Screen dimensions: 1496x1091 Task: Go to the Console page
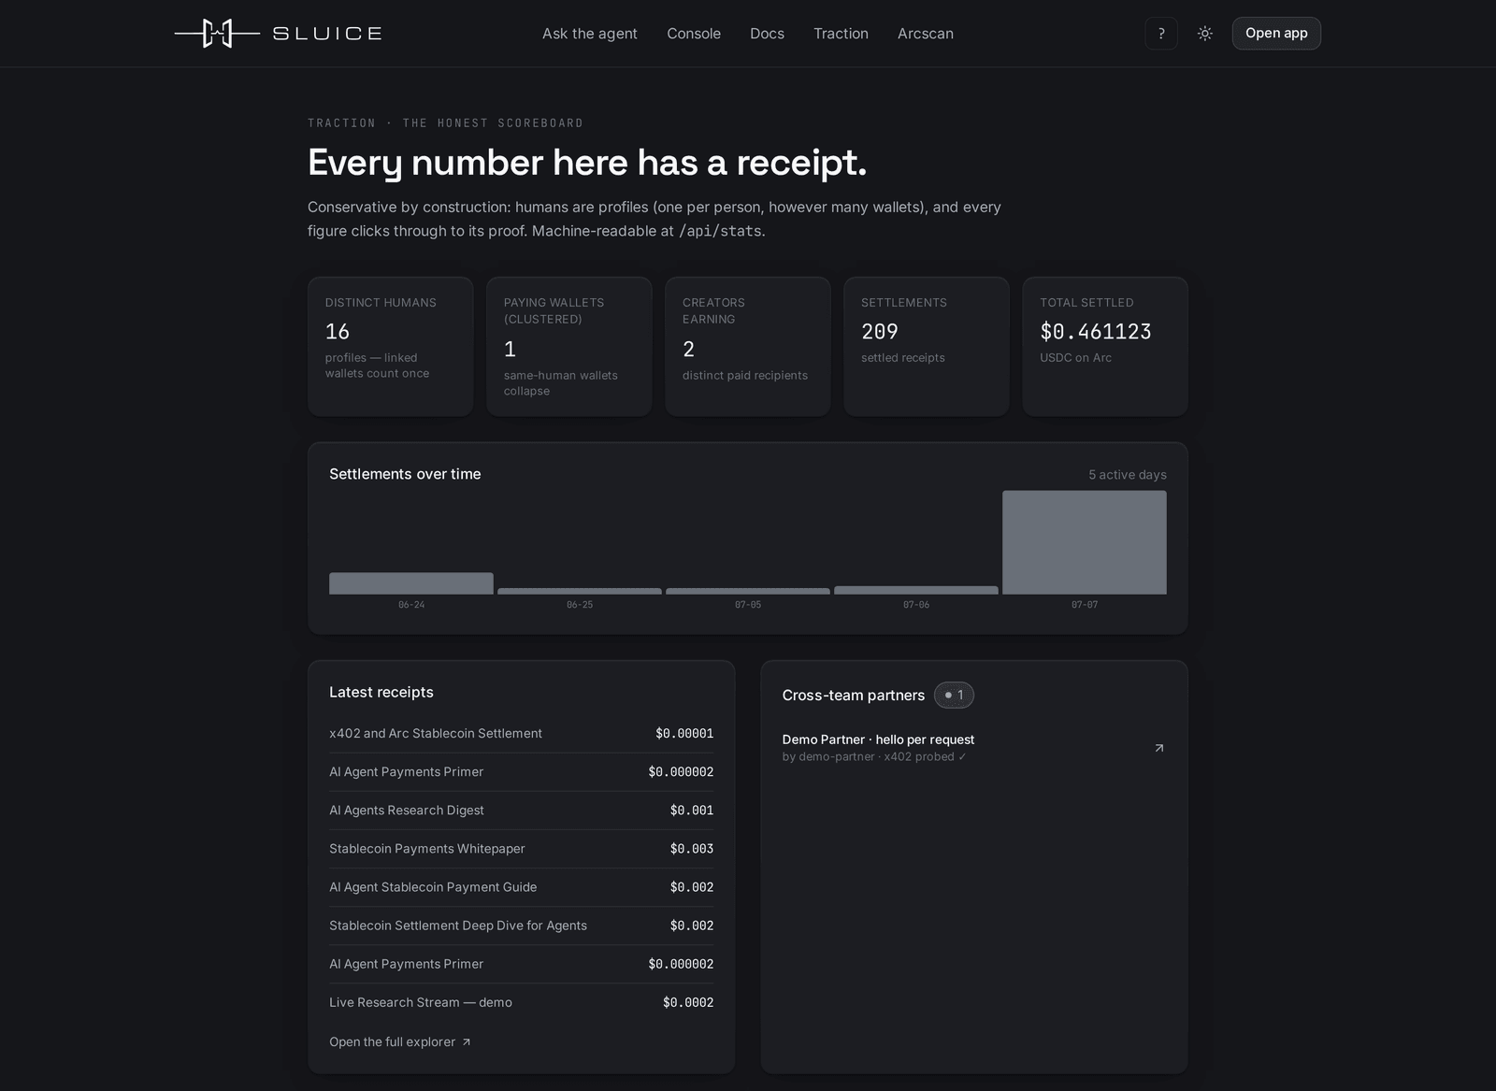694,34
